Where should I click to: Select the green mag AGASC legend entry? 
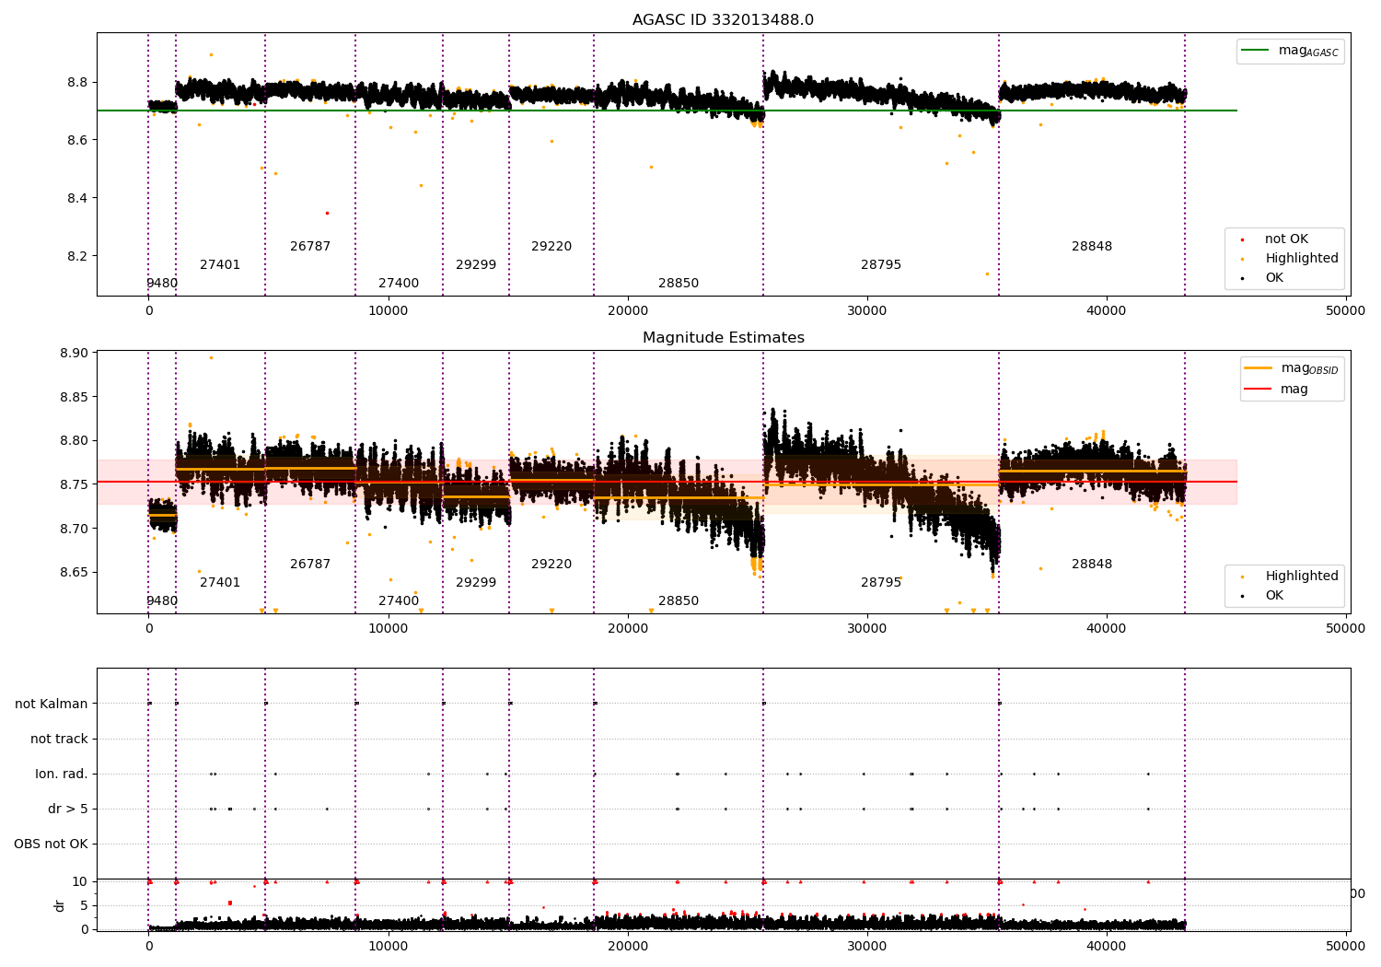click(x=1290, y=51)
